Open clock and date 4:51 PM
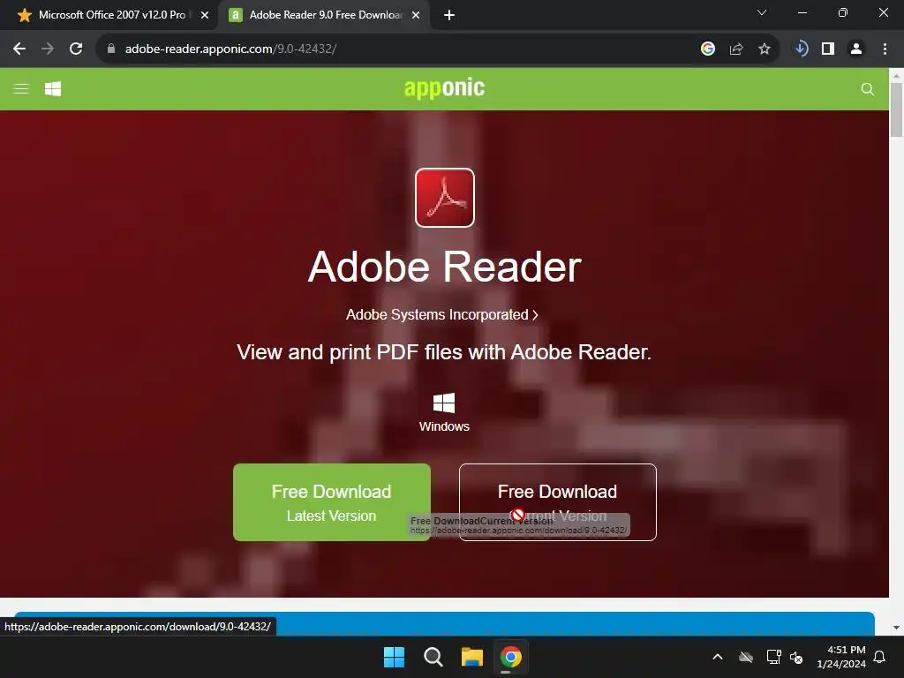Screen dimensions: 904x678 841,657
